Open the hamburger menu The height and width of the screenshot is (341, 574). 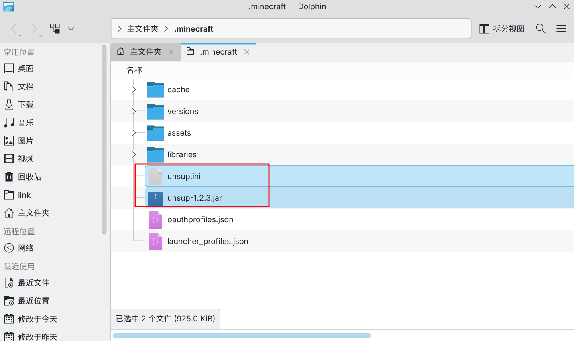[561, 29]
